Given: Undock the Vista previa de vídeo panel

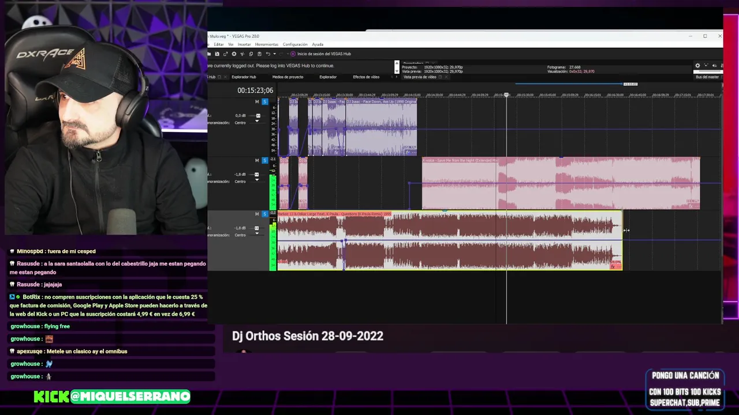Looking at the screenshot, I should click(440, 77).
